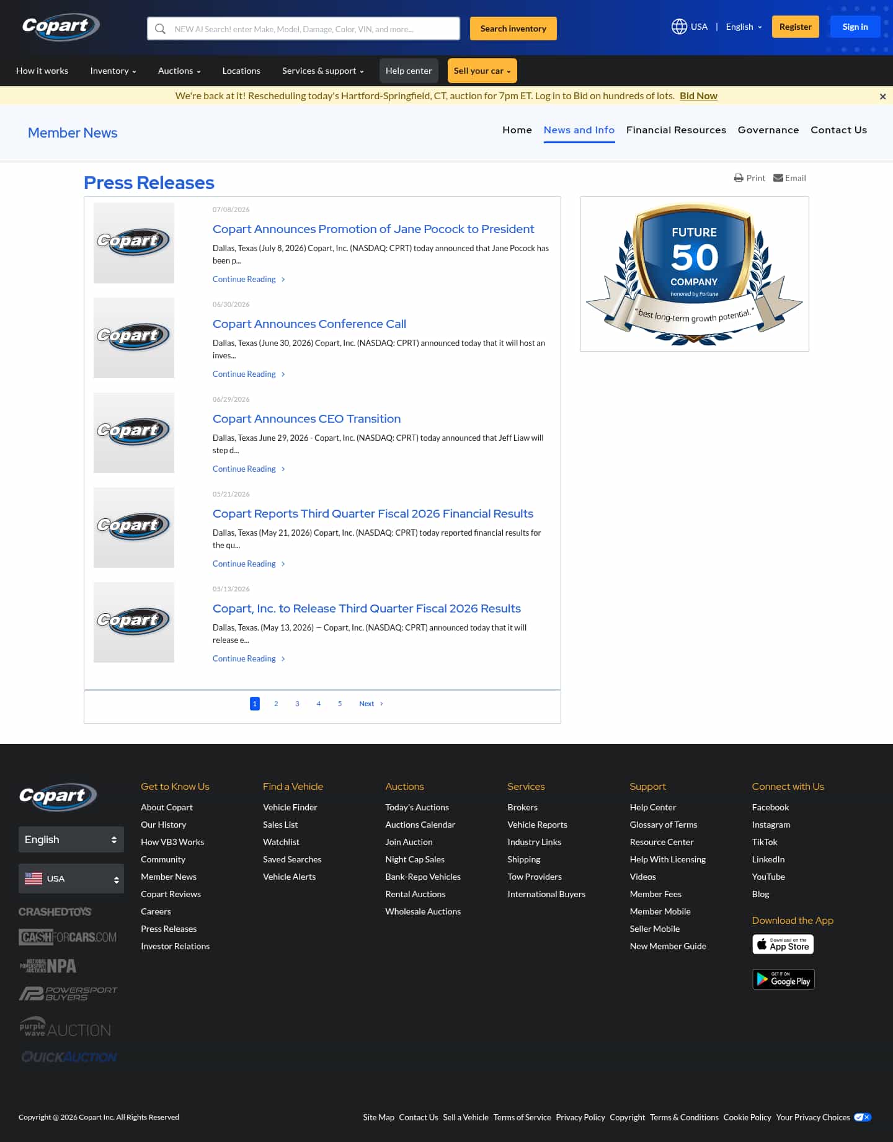
Task: Click the Your Privacy Choices toggle icon
Action: tap(863, 1117)
